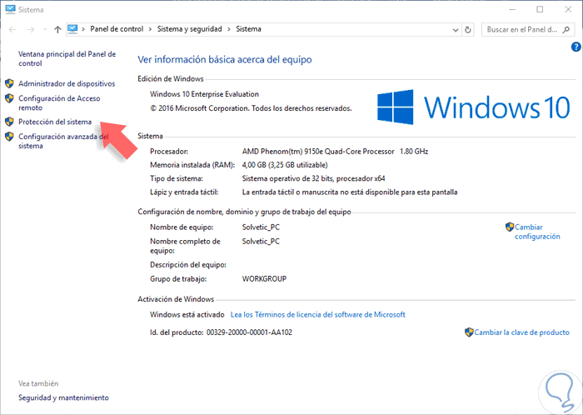Image resolution: width=583 pixels, height=415 pixels.
Task: Open the address bar history dropdown arrow
Action: (x=456, y=30)
